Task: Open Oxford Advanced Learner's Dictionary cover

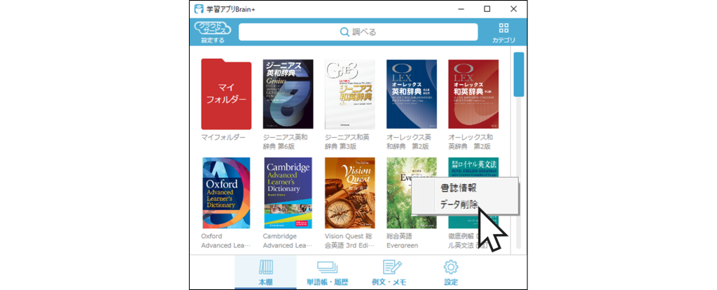Action: [x=226, y=193]
